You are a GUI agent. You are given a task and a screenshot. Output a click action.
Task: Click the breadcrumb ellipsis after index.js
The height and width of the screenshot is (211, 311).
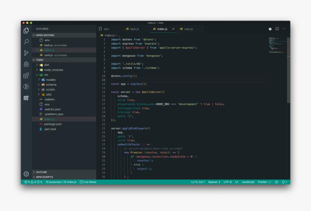tap(119, 35)
